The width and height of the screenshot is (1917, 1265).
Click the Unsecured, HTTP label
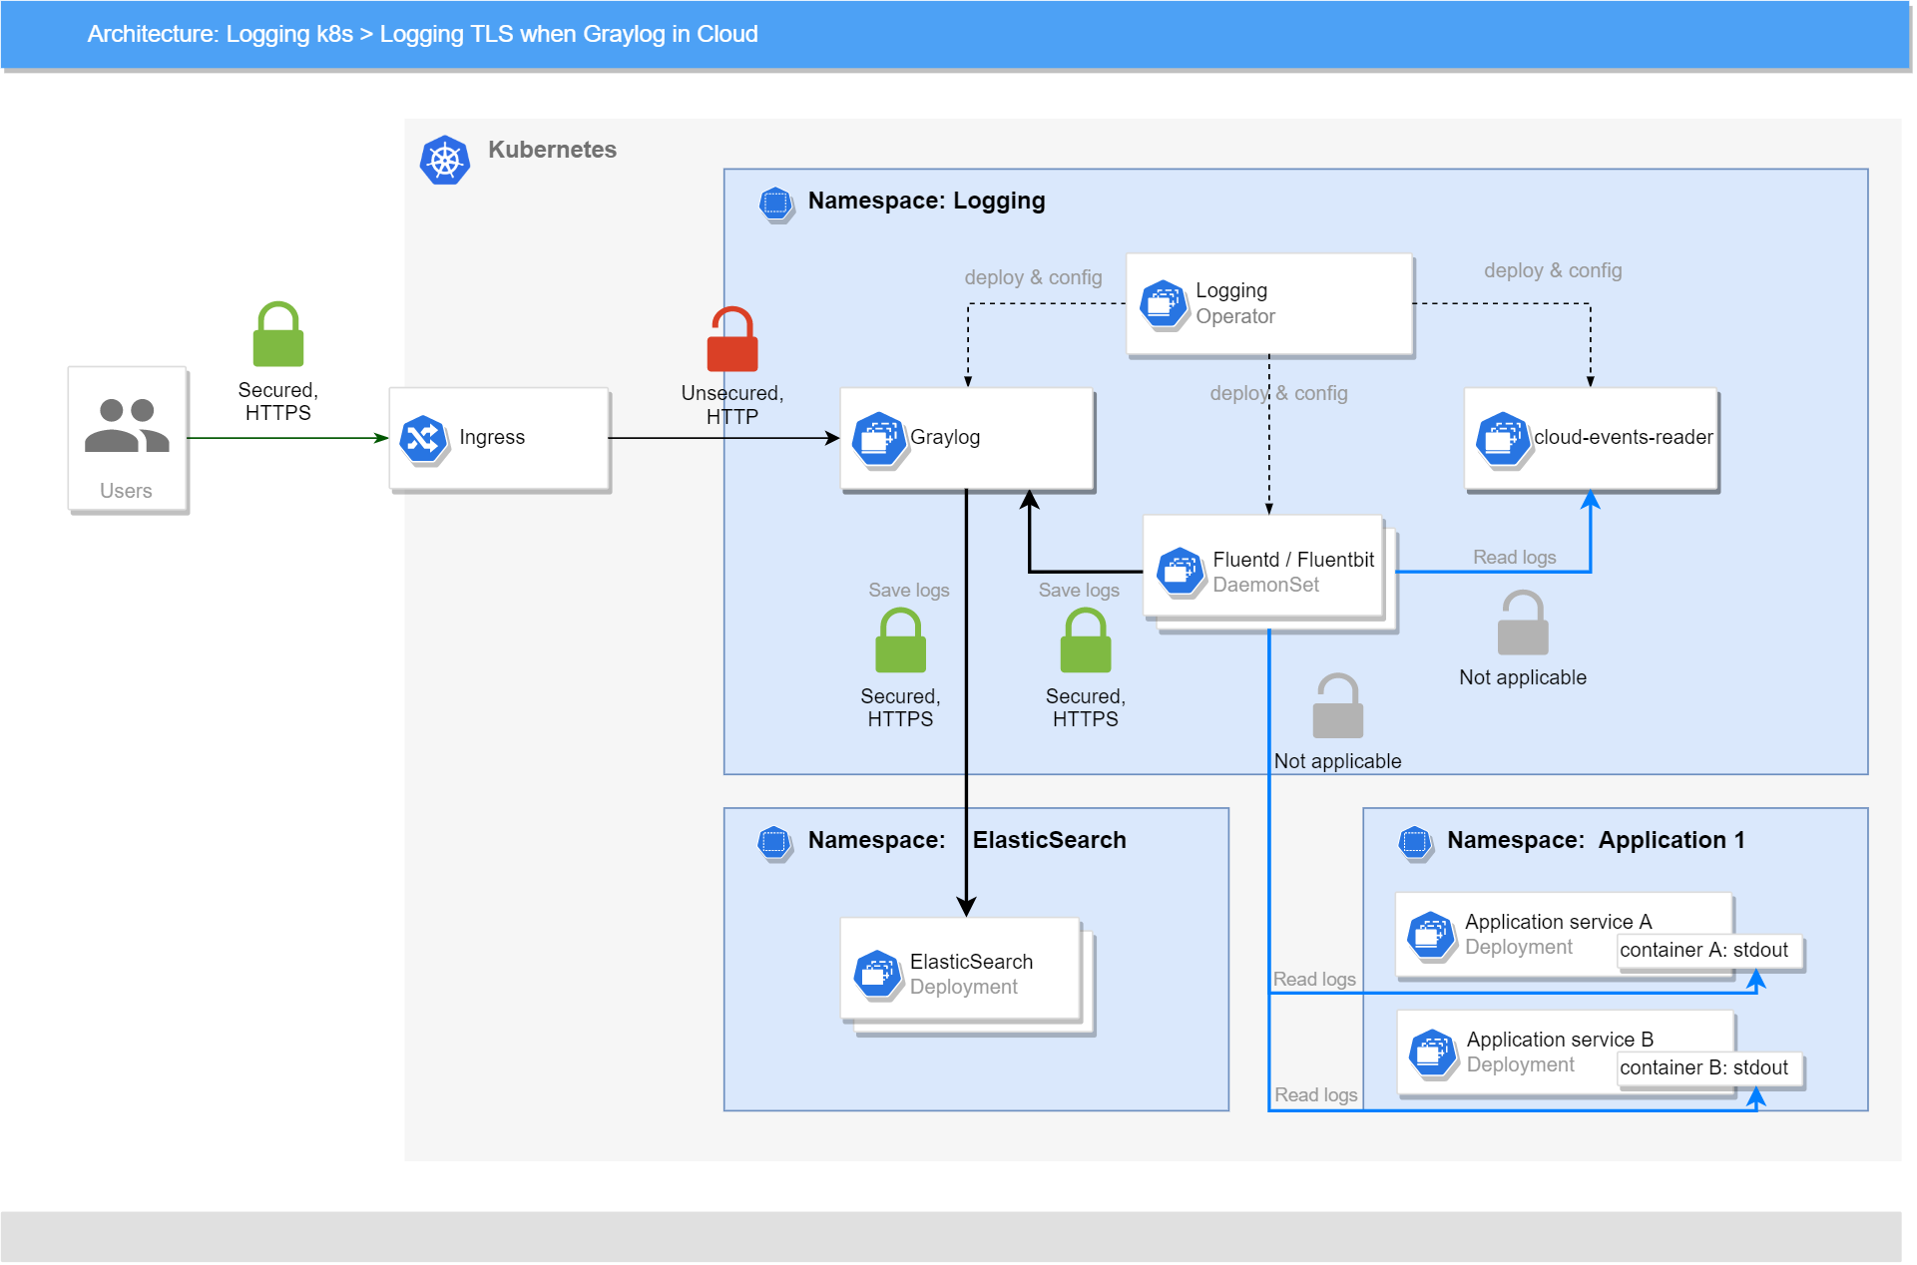click(x=732, y=405)
